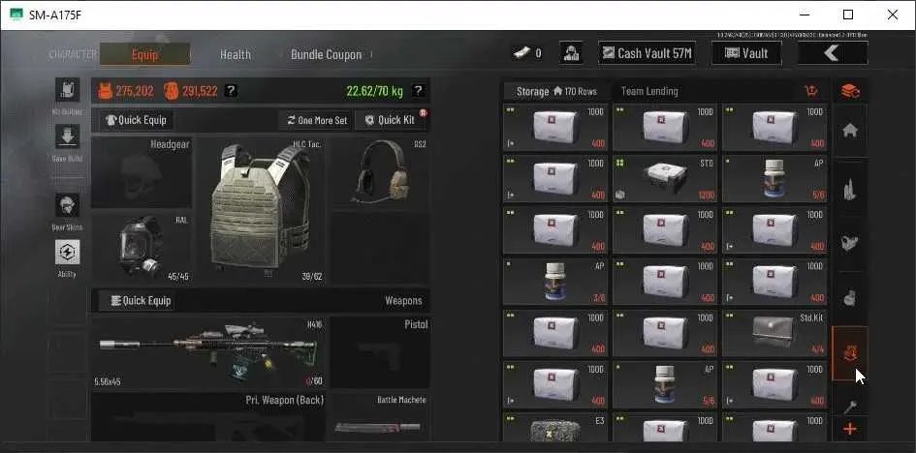Click the cash bills icon showing 0

coord(521,53)
